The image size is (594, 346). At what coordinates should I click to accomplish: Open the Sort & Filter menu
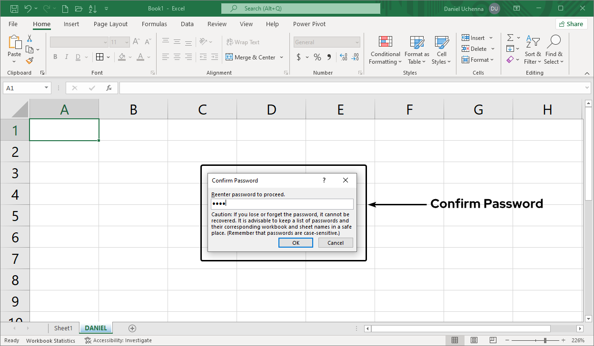pyautogui.click(x=533, y=49)
